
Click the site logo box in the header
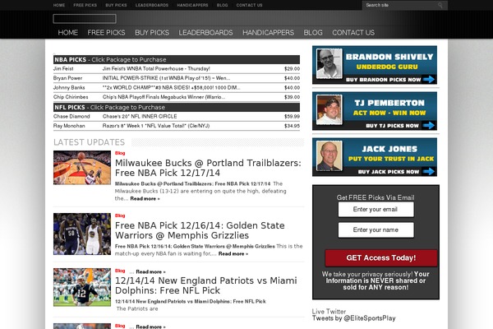(x=85, y=19)
